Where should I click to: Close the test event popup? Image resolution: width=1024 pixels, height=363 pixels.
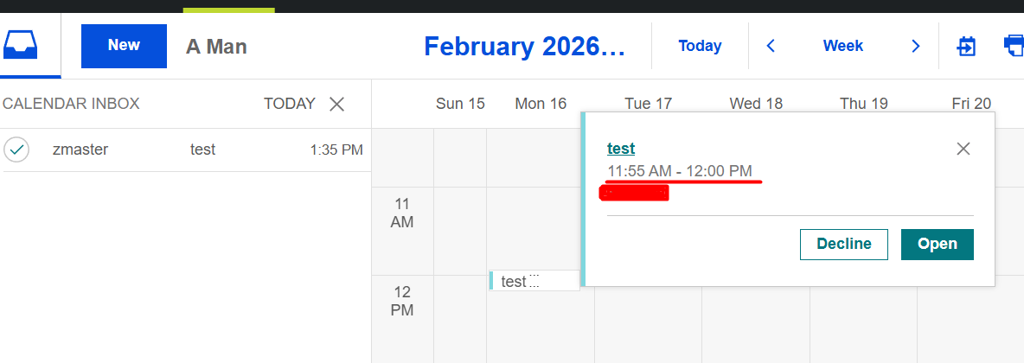[x=963, y=149]
